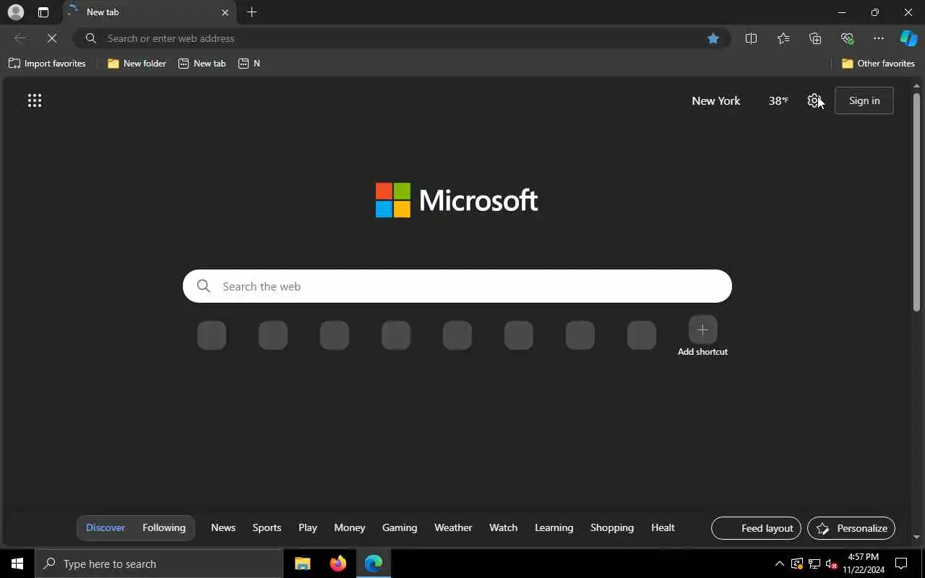925x578 pixels.
Task: Open the Money category
Action: pyautogui.click(x=350, y=527)
